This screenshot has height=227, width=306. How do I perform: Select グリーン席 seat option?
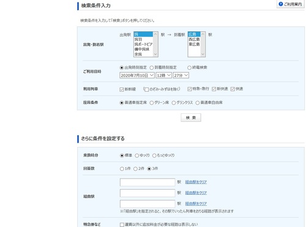pyautogui.click(x=152, y=103)
